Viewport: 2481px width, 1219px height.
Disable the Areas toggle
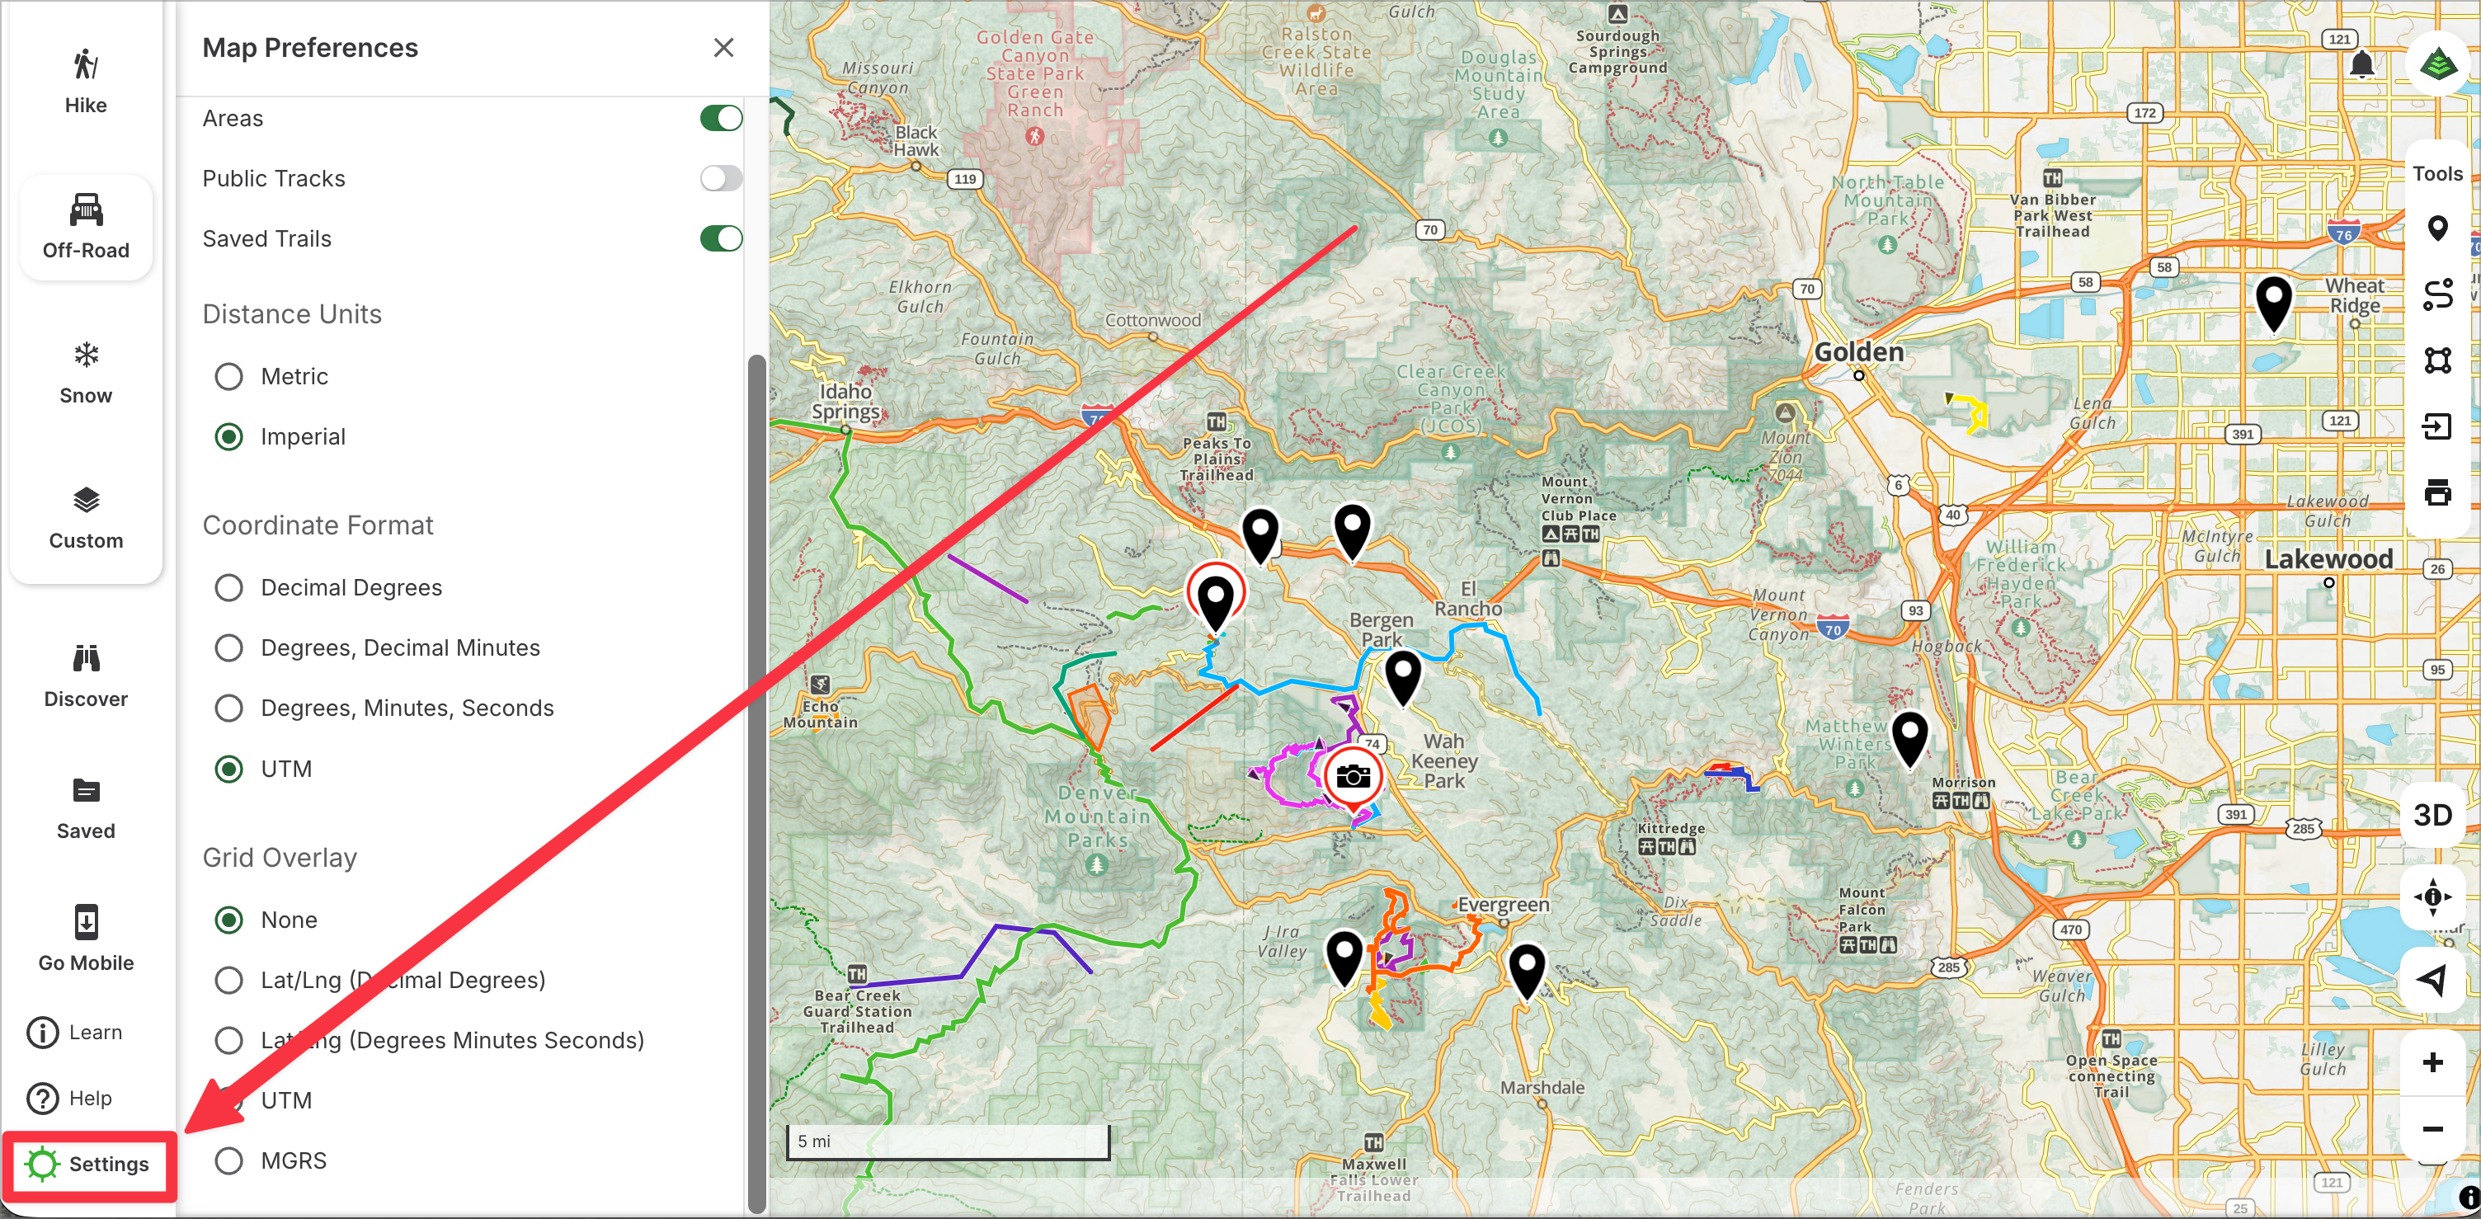[x=720, y=119]
